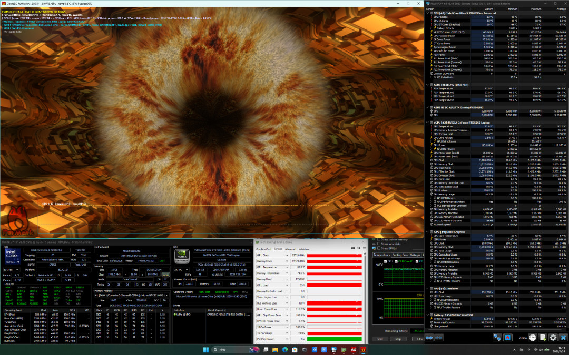This screenshot has height=355, width=569.
Task: Open CPU #0 selector dropdown
Action: (12, 269)
